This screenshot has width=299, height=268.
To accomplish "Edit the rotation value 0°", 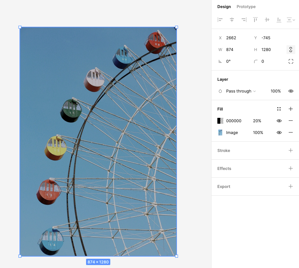I will pos(228,61).
